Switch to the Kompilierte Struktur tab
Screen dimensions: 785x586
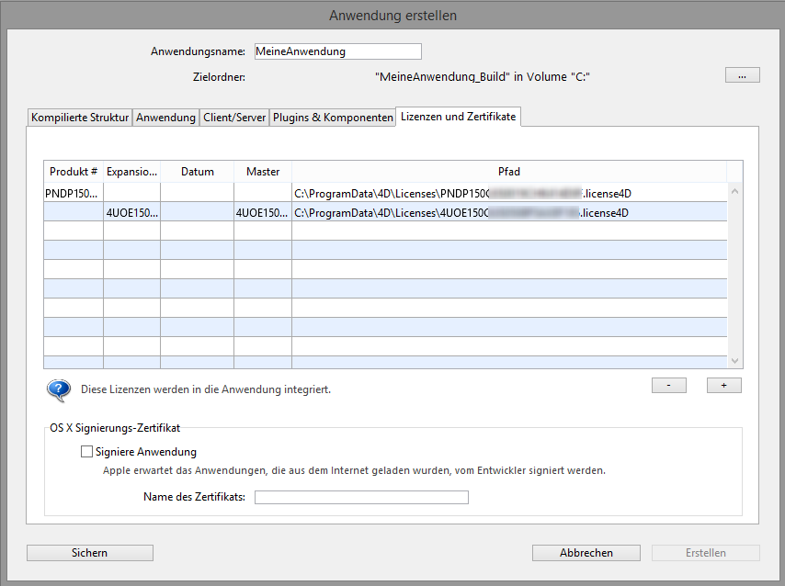tap(80, 118)
